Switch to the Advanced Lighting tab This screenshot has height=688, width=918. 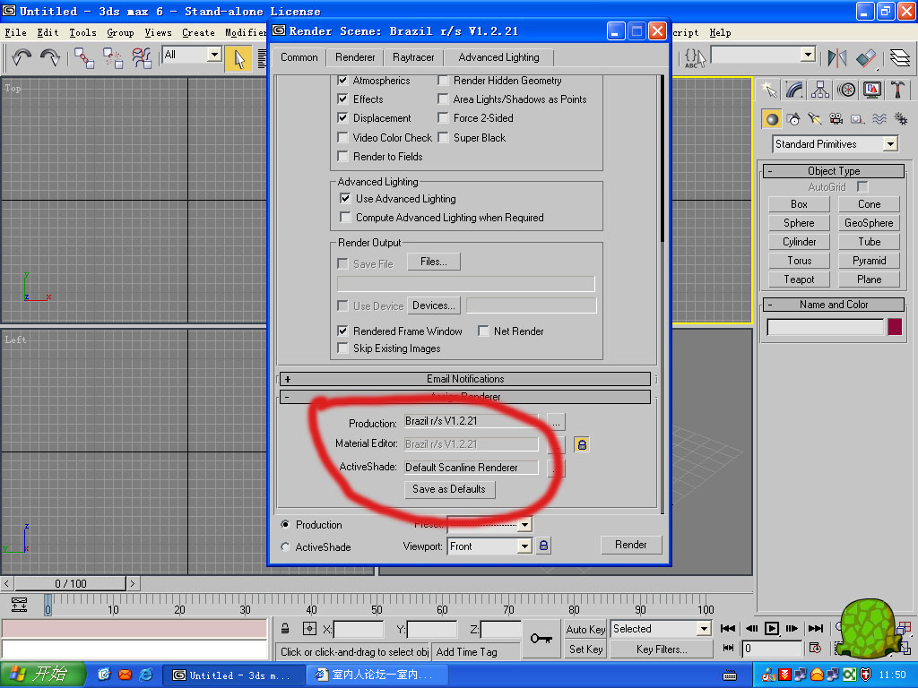(x=498, y=57)
